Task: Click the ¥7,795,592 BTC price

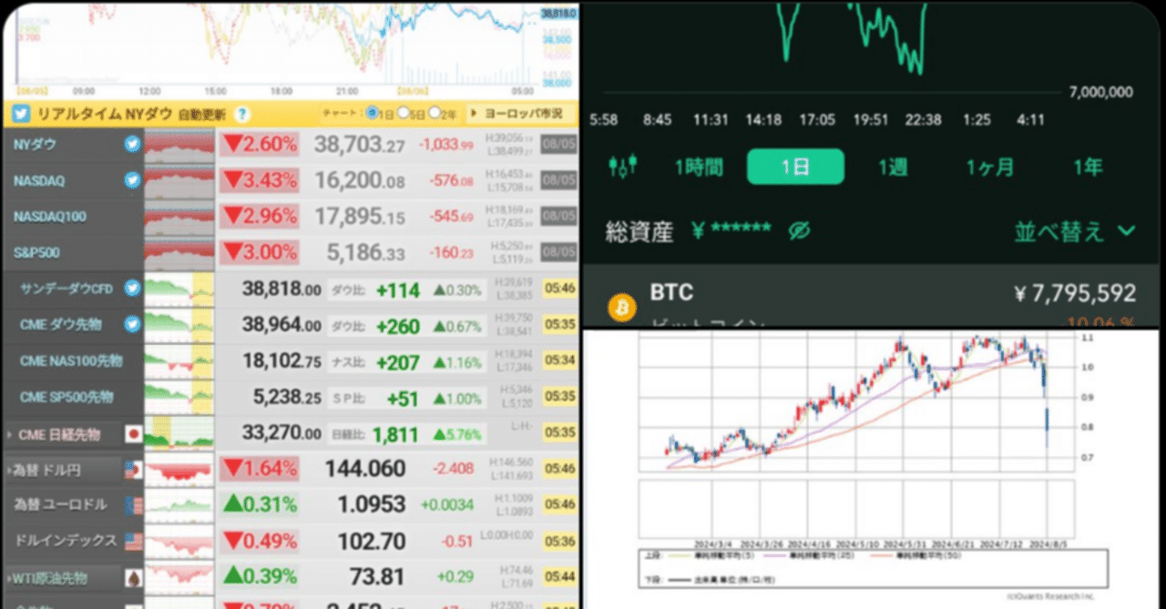Action: coord(1075,293)
